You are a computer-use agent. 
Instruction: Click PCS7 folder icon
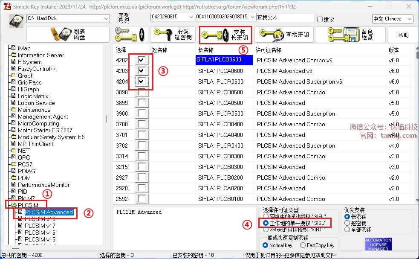tap(14, 164)
